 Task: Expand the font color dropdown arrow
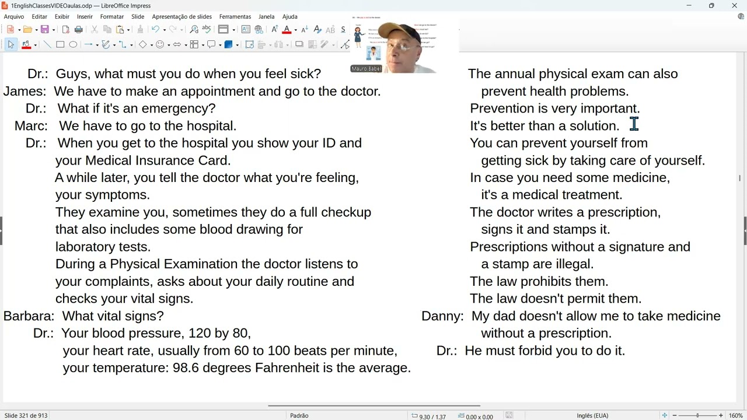(295, 30)
